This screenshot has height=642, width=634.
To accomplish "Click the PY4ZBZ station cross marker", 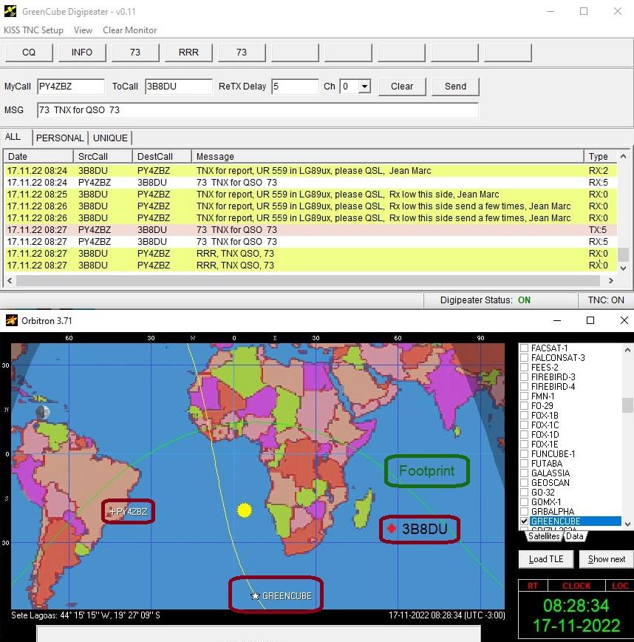I will [x=112, y=511].
